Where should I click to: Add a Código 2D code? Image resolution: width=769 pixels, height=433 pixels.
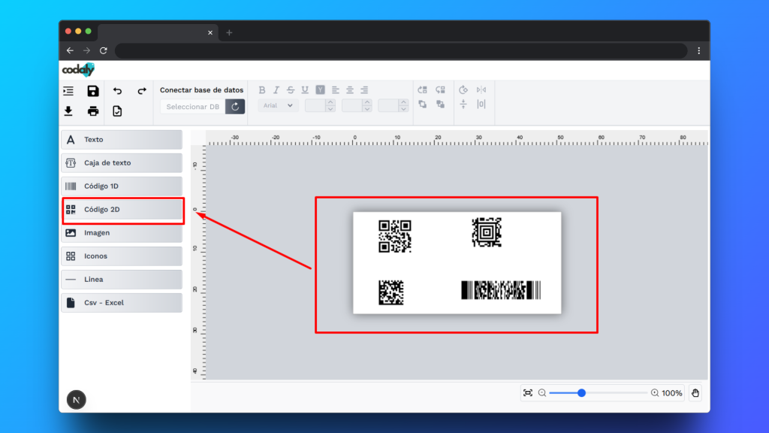pos(122,210)
